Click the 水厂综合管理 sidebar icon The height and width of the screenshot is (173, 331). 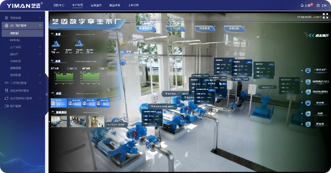pyautogui.click(x=6, y=25)
